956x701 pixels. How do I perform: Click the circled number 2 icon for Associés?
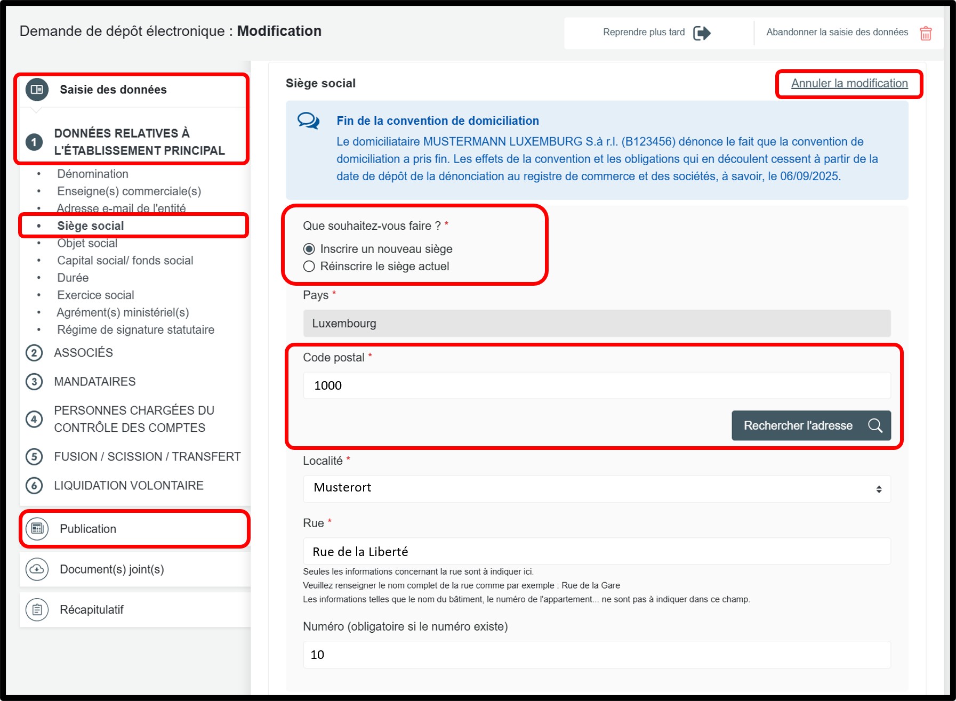[34, 353]
